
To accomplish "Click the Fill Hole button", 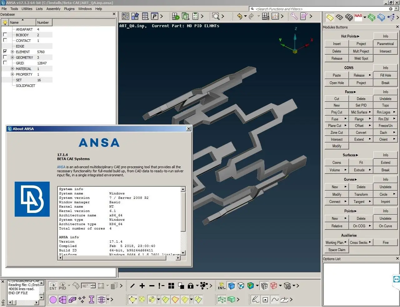I will (385, 75).
